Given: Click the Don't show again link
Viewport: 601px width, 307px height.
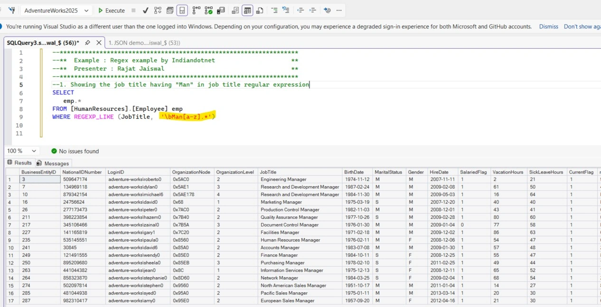Looking at the screenshot, I should click(582, 27).
